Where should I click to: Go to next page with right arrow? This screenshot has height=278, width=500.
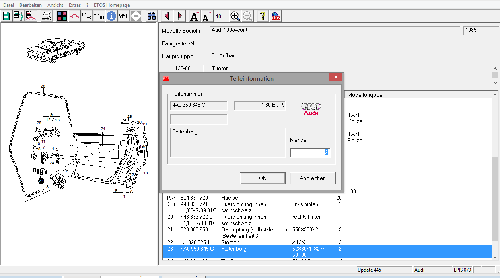179,16
